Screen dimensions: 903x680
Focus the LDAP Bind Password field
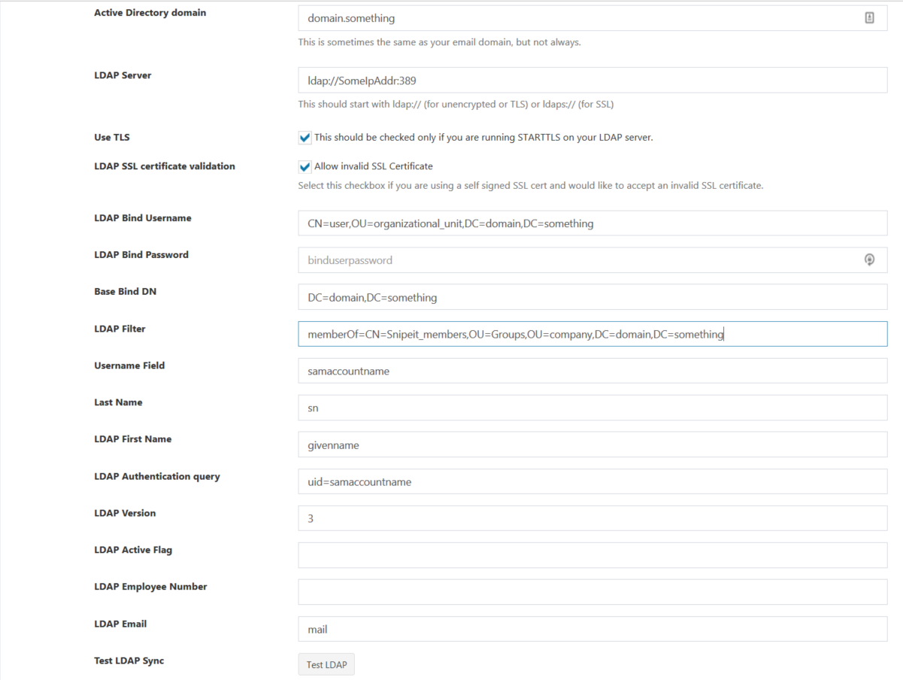click(x=526, y=260)
